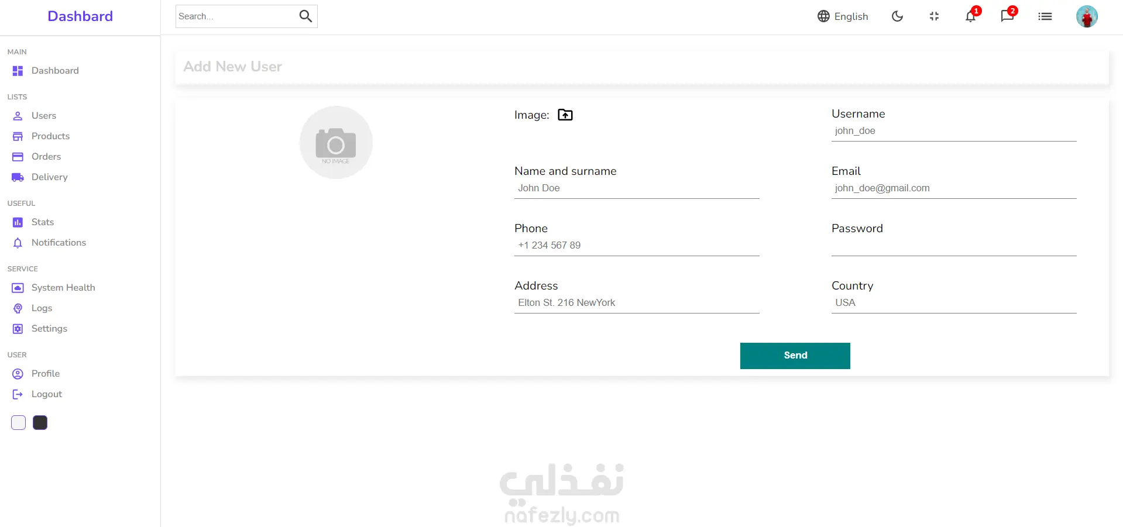Click the search magnifier icon

(x=305, y=16)
